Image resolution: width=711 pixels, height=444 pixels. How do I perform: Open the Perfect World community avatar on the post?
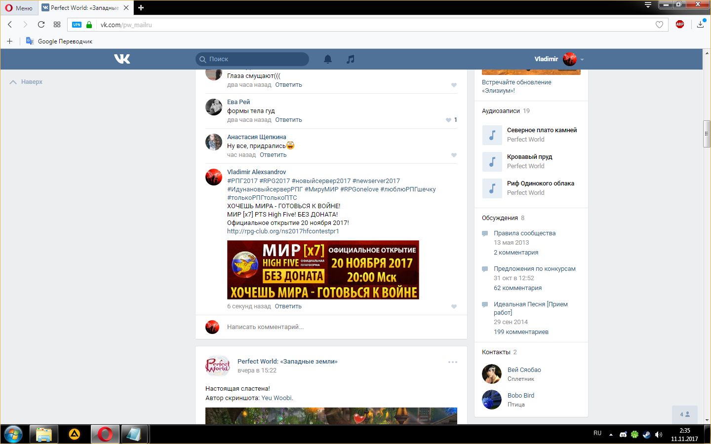click(218, 366)
